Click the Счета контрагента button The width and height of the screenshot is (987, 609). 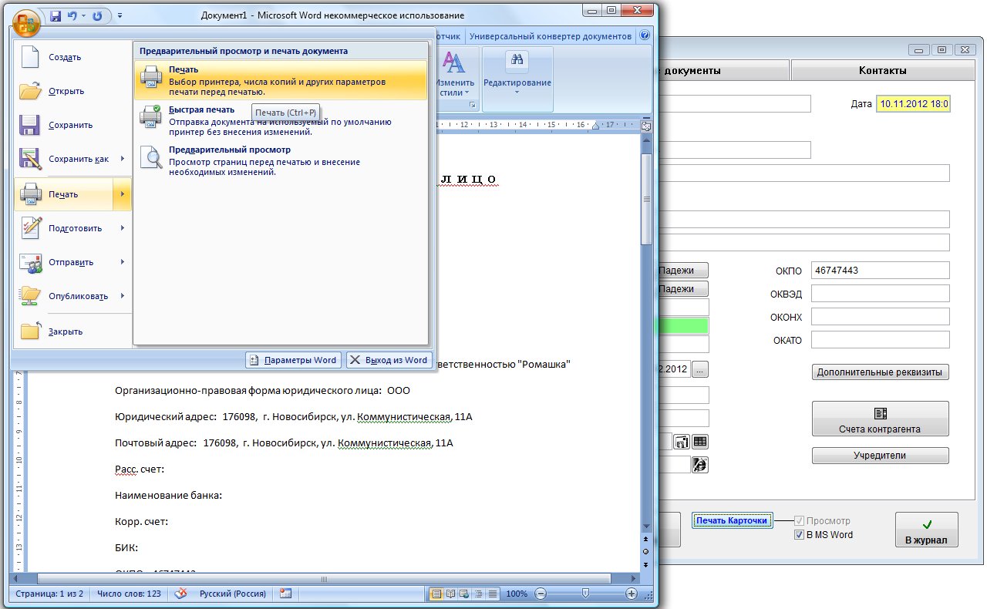pyautogui.click(x=881, y=419)
